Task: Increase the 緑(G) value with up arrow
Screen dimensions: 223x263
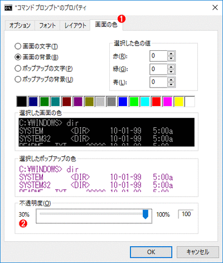Action: pos(171,66)
